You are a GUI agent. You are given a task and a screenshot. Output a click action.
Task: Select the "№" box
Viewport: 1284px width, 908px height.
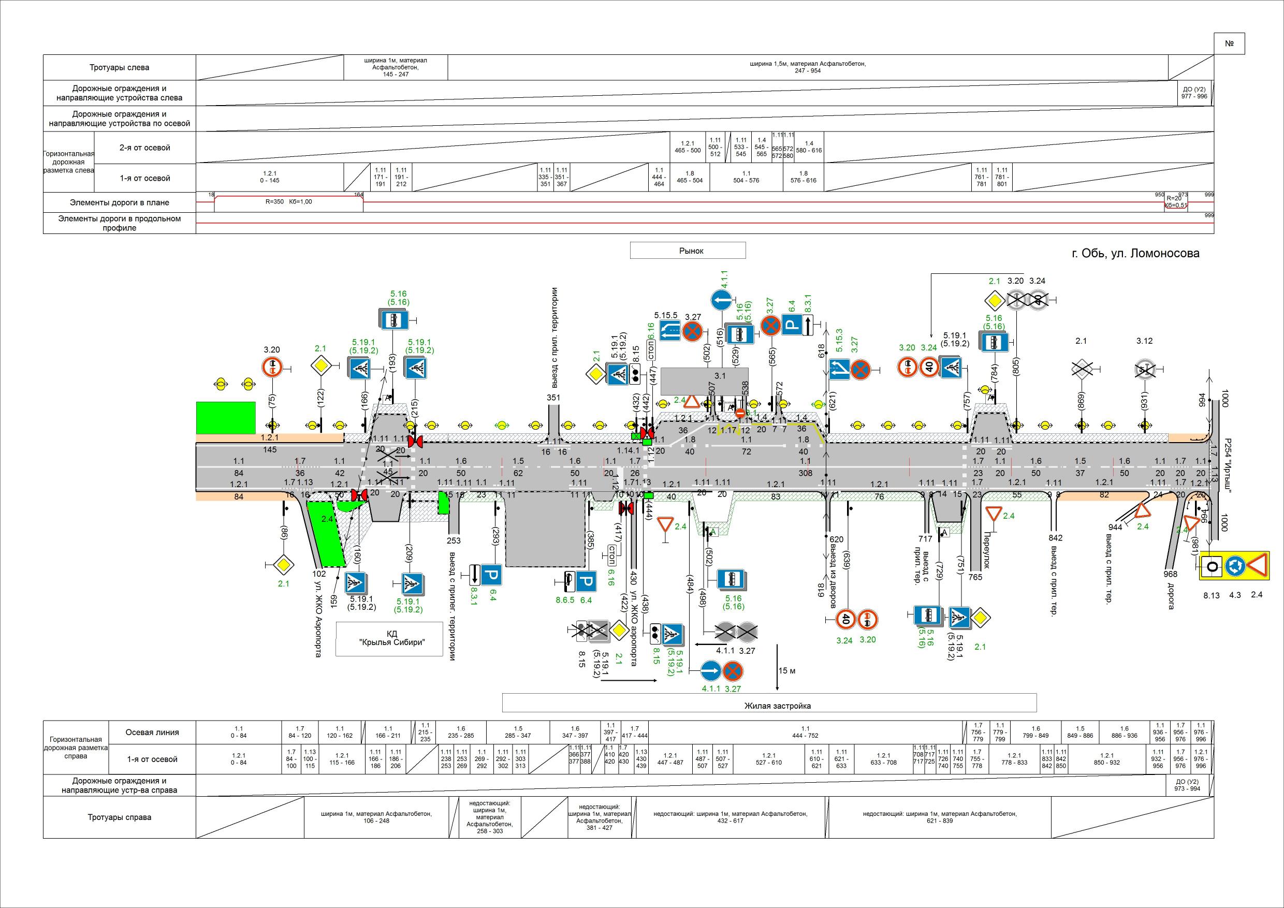1229,43
